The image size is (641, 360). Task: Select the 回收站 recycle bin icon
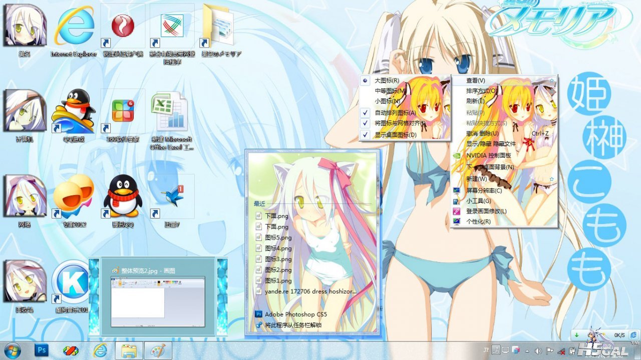pyautogui.click(x=25, y=286)
